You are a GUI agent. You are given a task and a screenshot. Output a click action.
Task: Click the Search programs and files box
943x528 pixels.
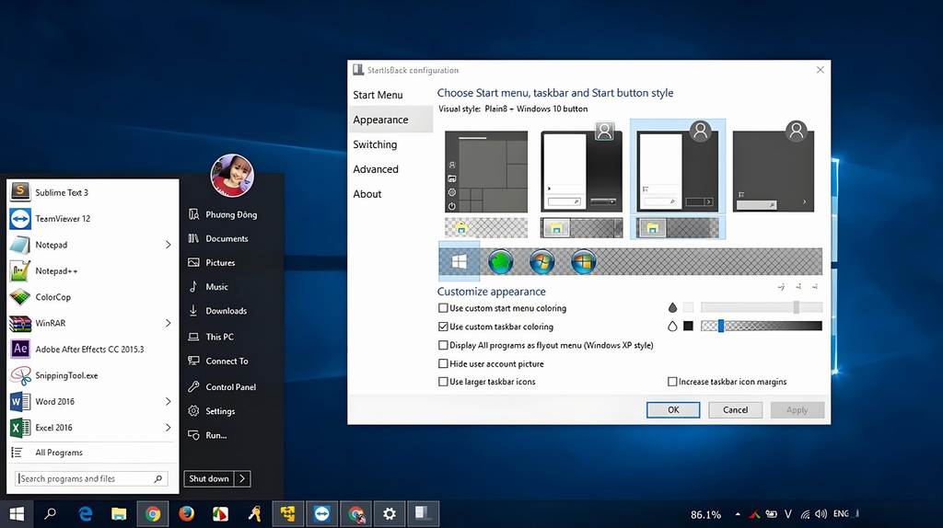click(x=85, y=478)
